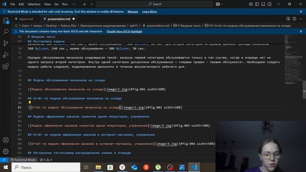Screen dimensions: 306x172
Task: Open the Desktop breadcrumb
Action: point(51,26)
